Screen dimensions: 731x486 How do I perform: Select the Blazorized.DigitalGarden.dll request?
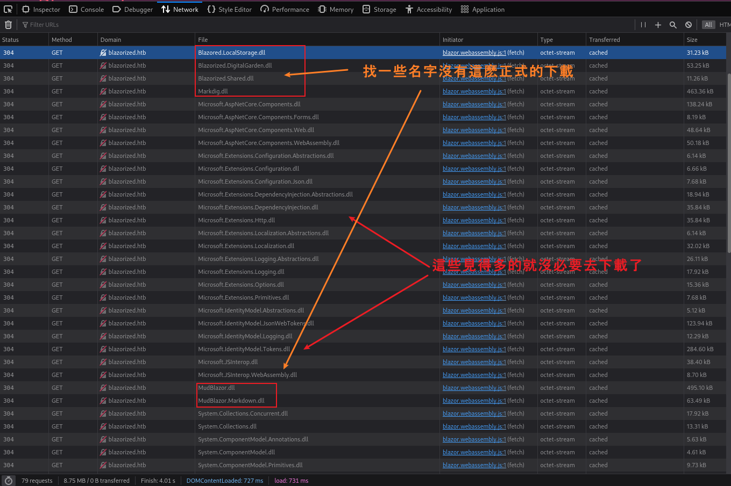tap(363, 66)
